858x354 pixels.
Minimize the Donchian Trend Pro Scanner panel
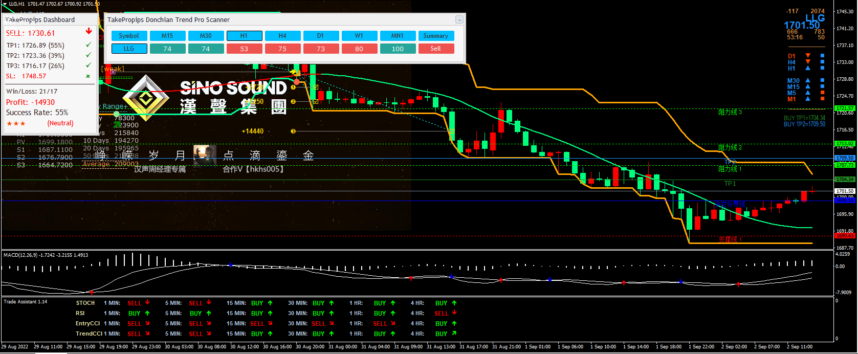pyautogui.click(x=459, y=19)
